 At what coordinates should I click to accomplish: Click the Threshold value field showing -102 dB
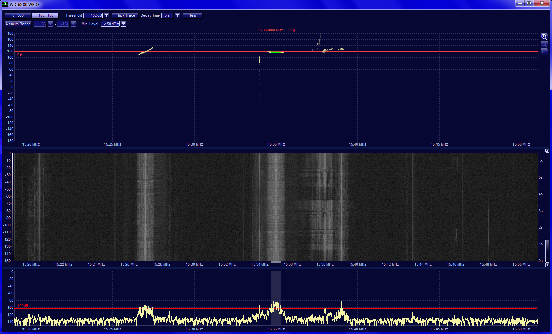click(93, 15)
